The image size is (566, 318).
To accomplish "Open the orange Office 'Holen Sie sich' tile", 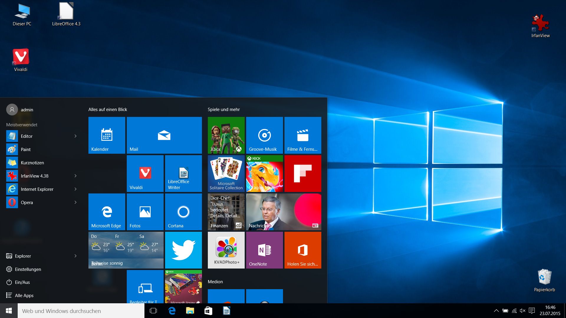I will (x=303, y=250).
